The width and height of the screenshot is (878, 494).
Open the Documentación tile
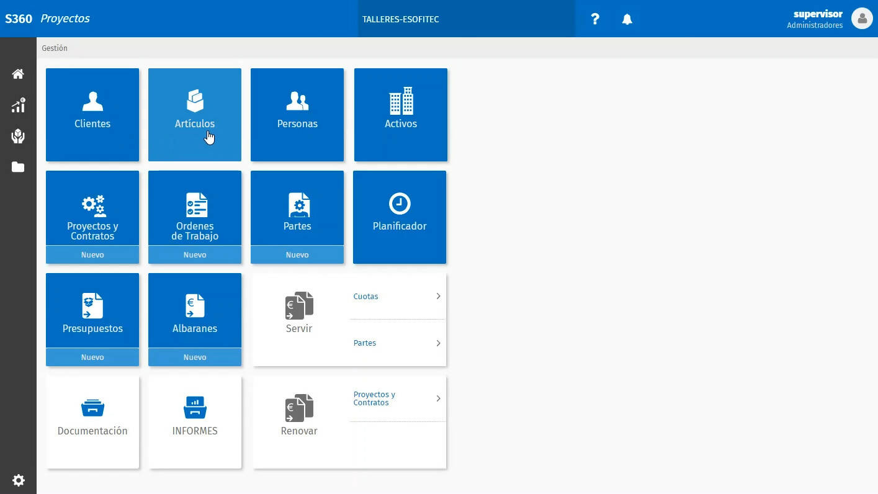tap(92, 421)
